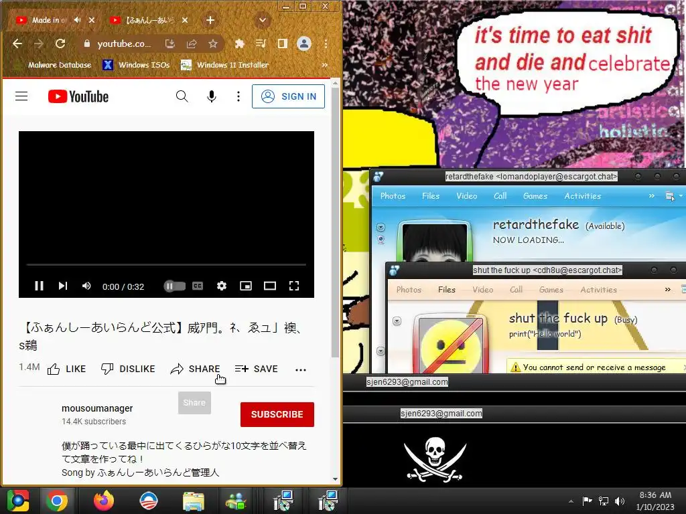
Task: Open Activities in retardthefake chat window
Action: (x=582, y=196)
